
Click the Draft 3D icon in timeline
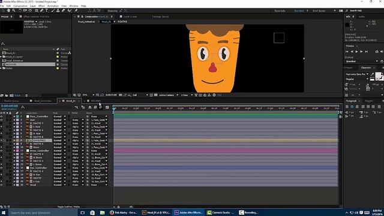(83, 107)
